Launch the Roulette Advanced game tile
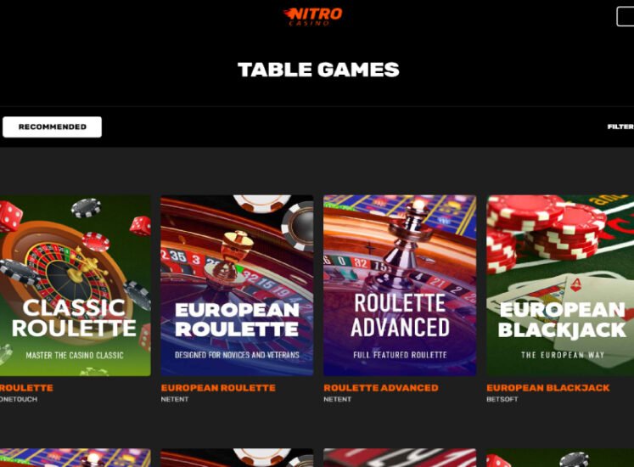The height and width of the screenshot is (467, 634). pos(400,285)
